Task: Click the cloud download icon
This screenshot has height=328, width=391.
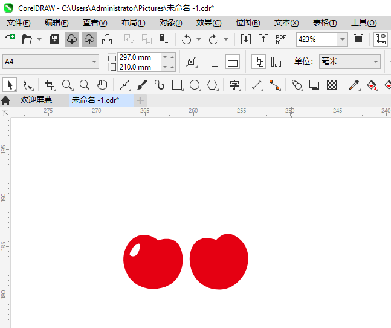Action: point(72,39)
